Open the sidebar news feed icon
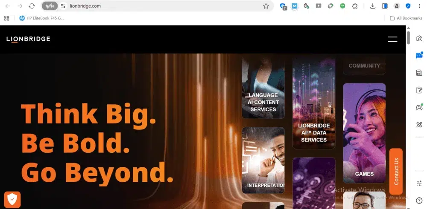427x209 pixels. point(419,73)
